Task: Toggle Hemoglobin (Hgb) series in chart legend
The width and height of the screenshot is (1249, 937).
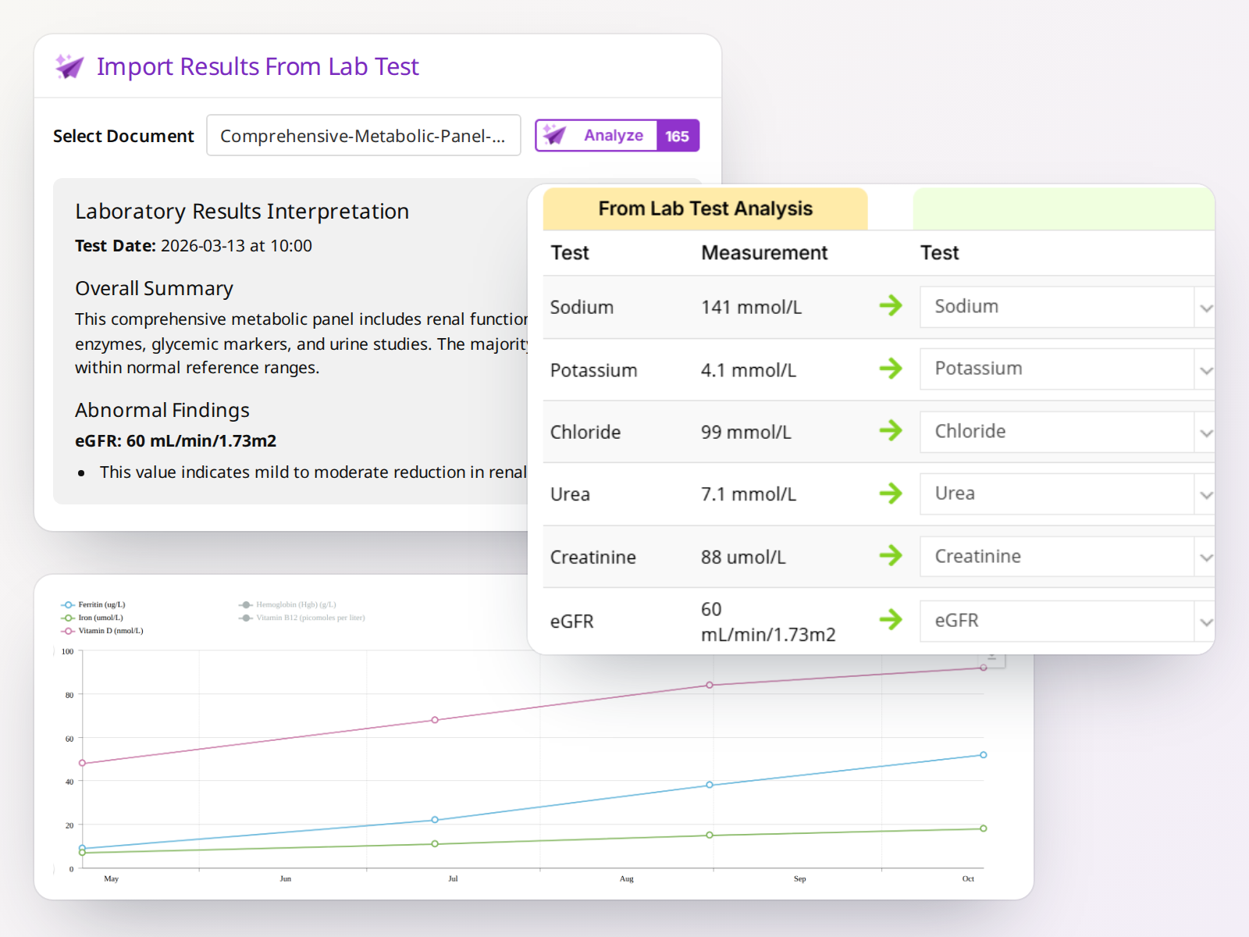Action: pyautogui.click(x=288, y=604)
